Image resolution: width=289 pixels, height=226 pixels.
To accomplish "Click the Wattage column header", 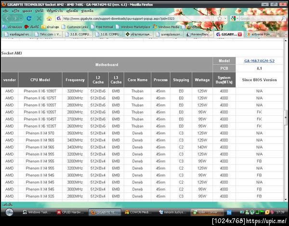I will (x=202, y=80).
